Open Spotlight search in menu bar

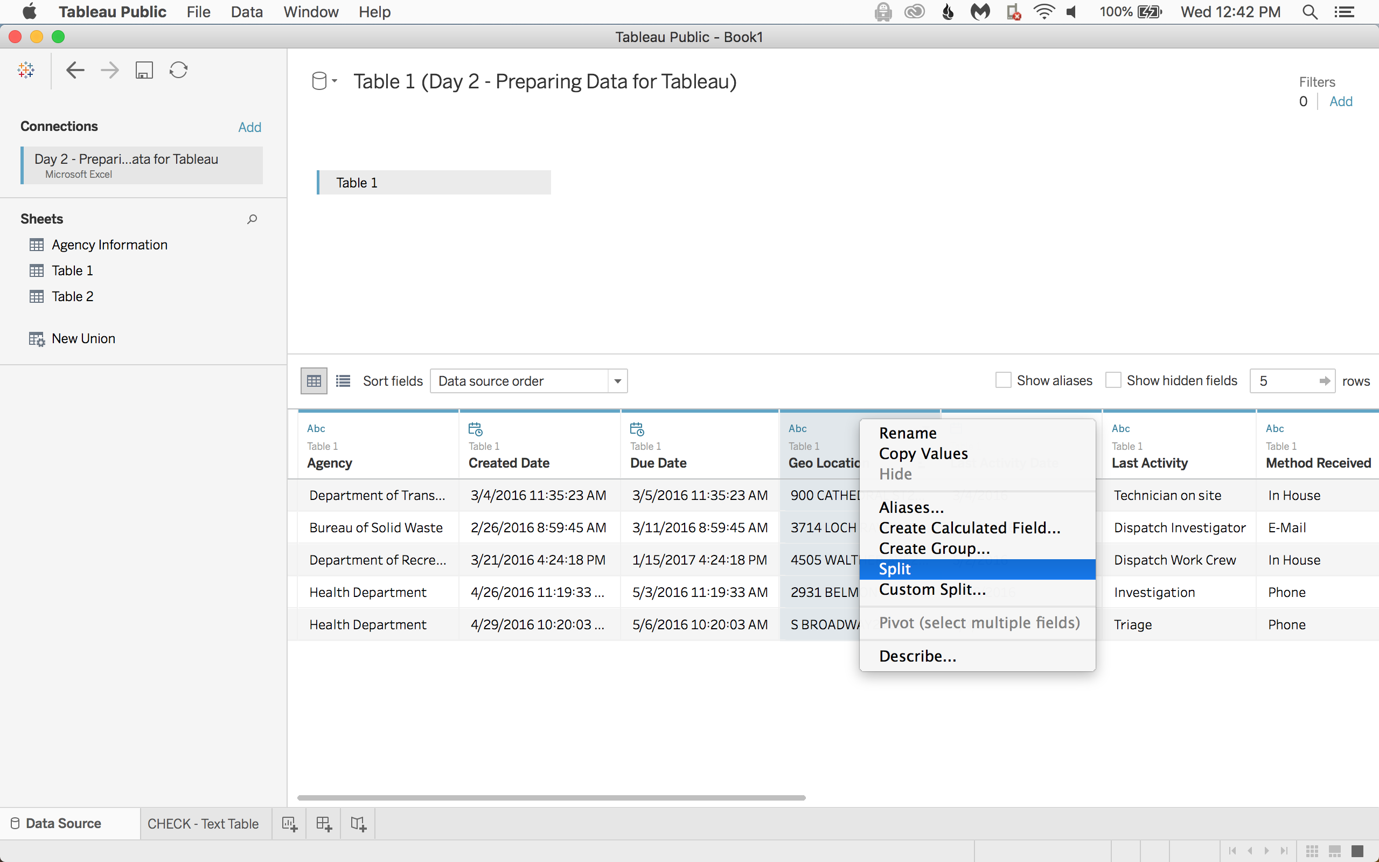pos(1310,12)
